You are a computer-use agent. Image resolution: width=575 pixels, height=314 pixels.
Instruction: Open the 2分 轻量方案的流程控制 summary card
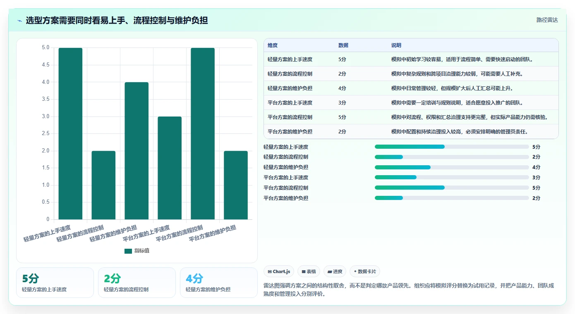137,283
